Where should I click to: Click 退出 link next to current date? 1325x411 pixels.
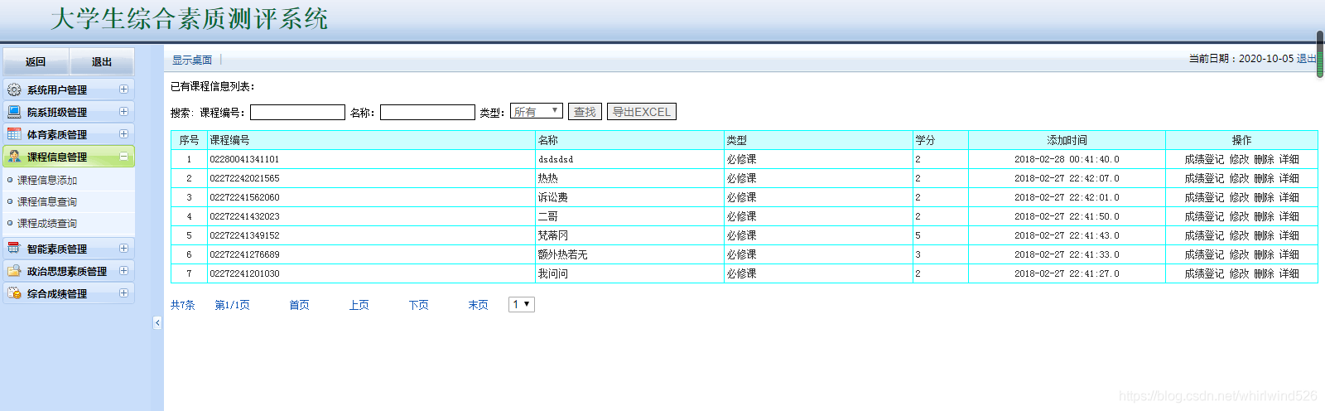pos(1306,59)
